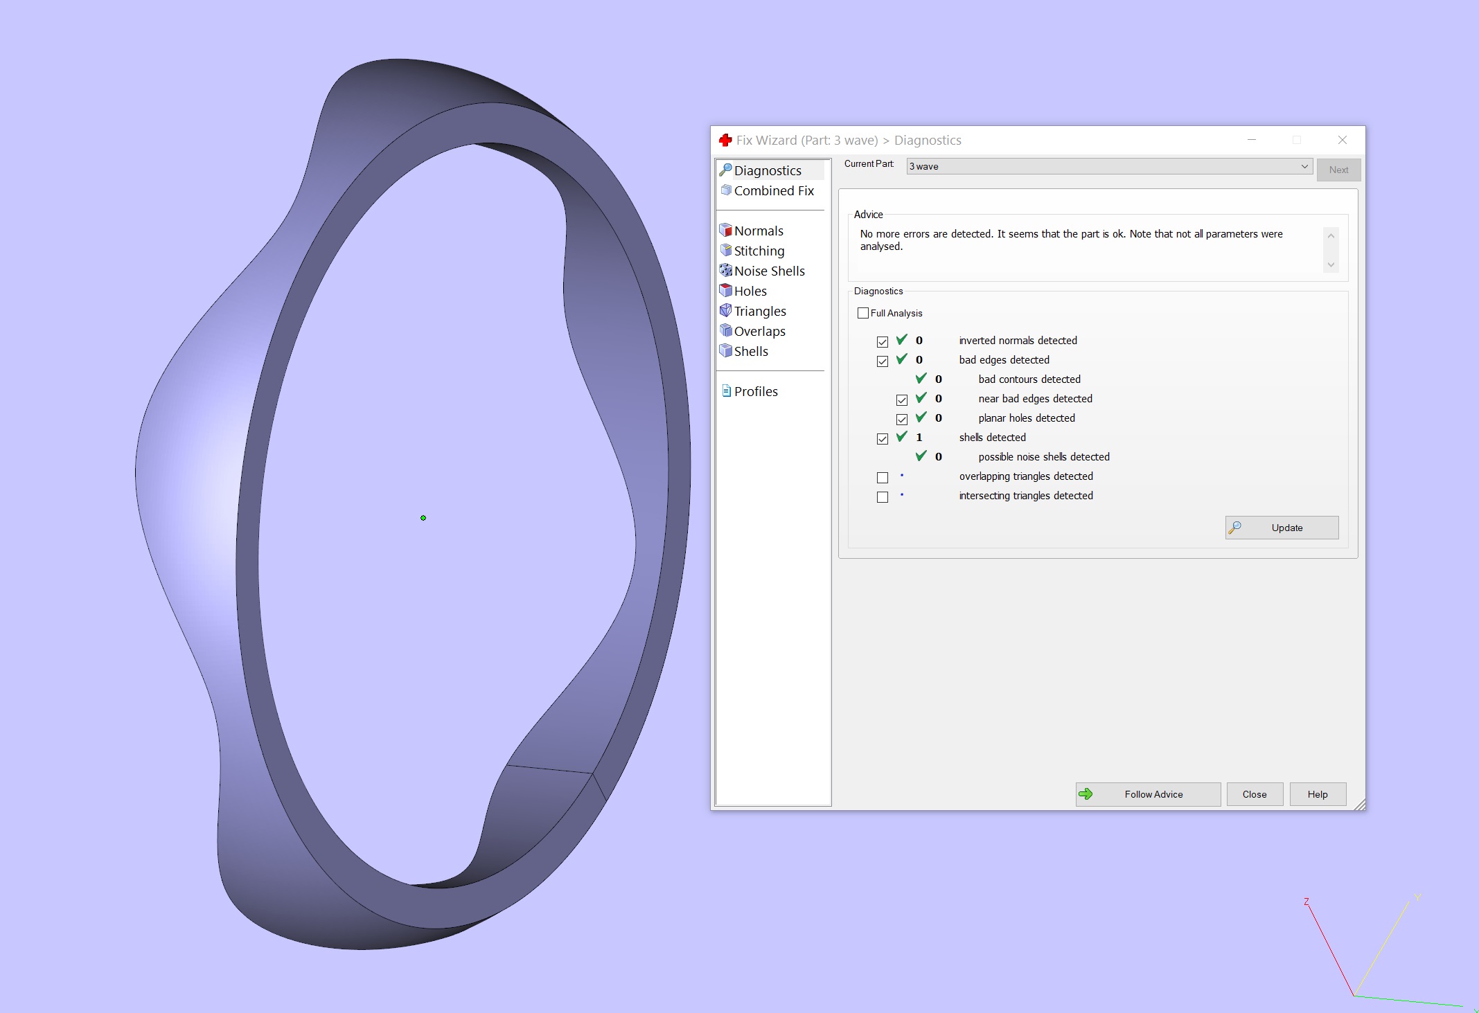Click the Stitching icon in sidebar
1479x1013 pixels.
pos(725,250)
